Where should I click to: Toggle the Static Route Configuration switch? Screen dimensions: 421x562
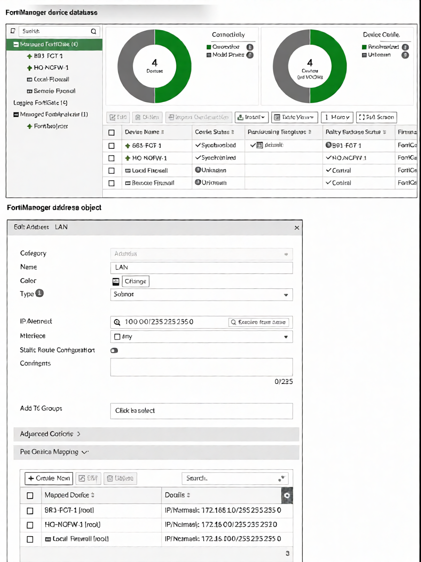[114, 350]
